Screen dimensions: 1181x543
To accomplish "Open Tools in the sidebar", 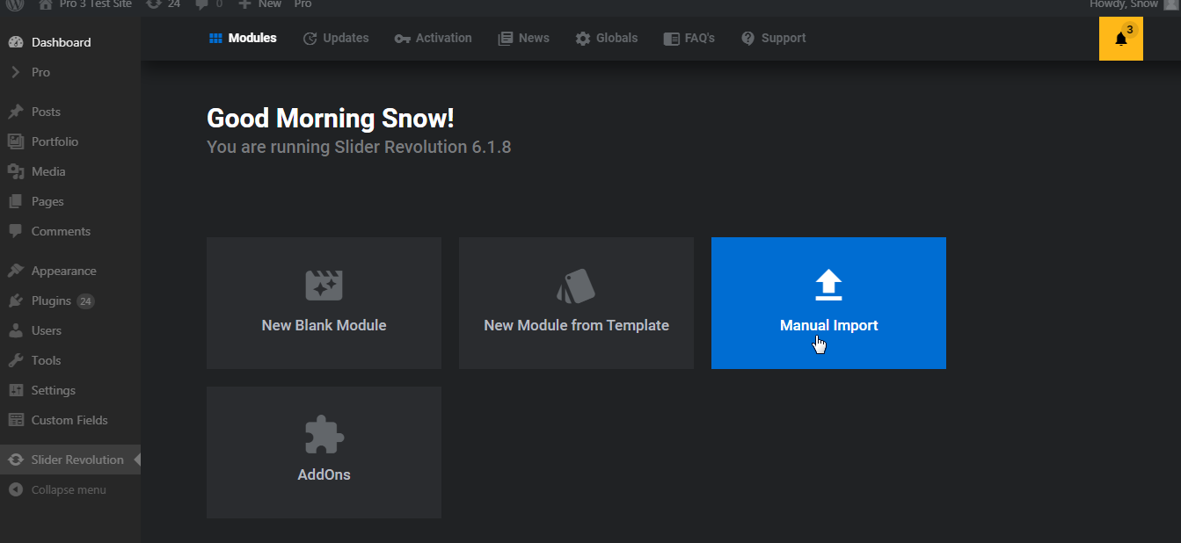I will 70,360.
